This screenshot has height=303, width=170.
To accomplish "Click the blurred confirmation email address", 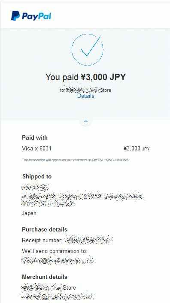I will pos(58,260).
